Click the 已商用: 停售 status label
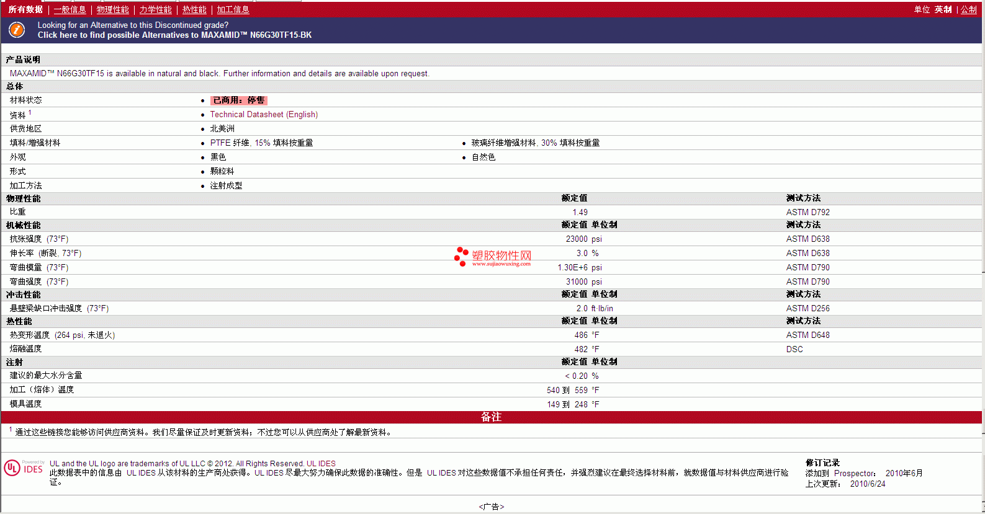 239,100
